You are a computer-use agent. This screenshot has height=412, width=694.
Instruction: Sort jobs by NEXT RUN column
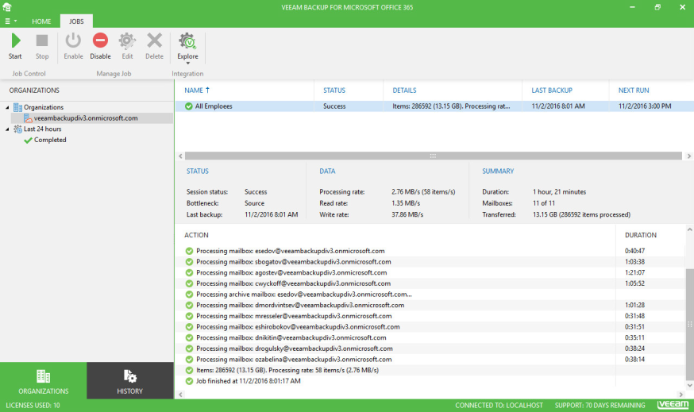(x=634, y=90)
